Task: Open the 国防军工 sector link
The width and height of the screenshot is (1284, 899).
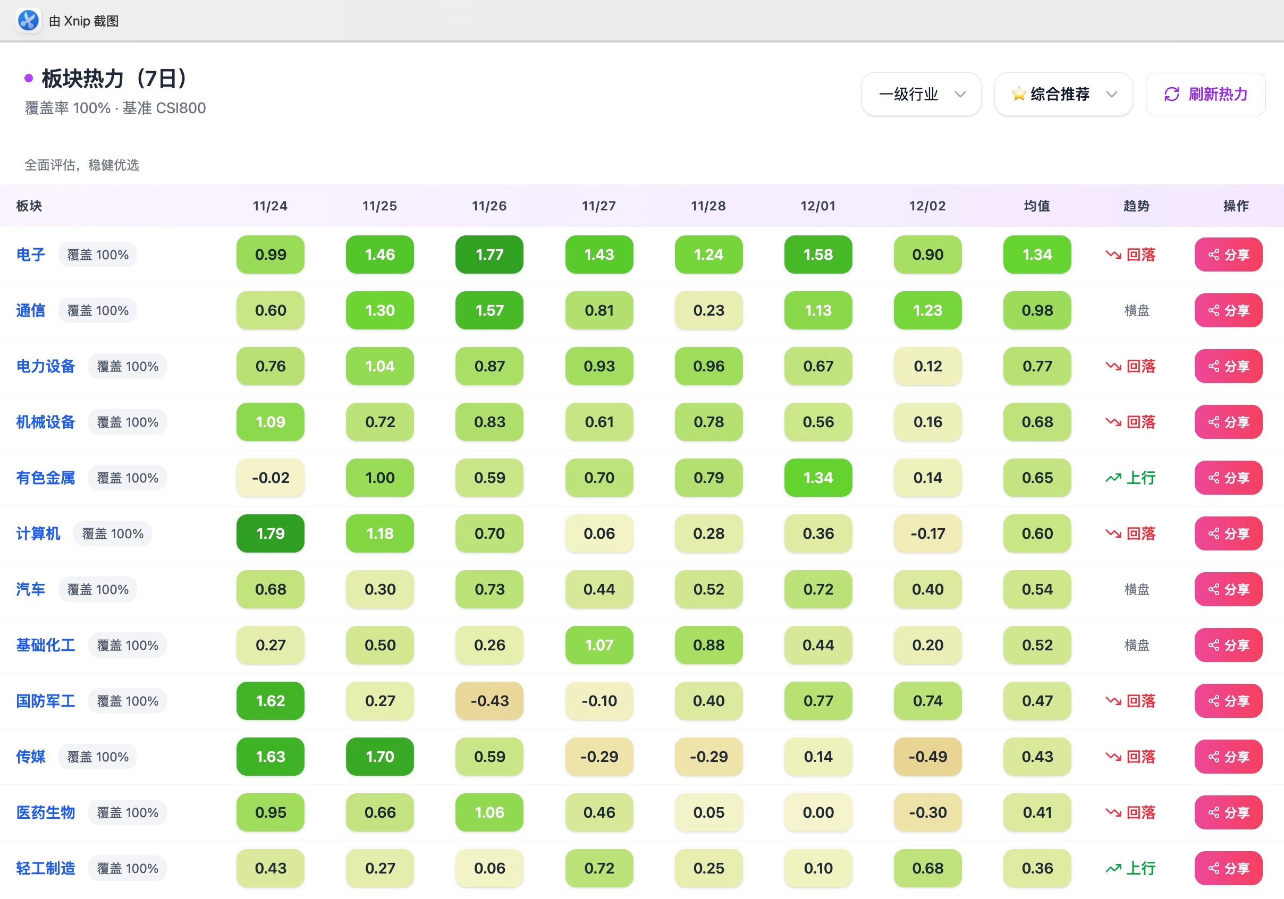Action: click(45, 701)
